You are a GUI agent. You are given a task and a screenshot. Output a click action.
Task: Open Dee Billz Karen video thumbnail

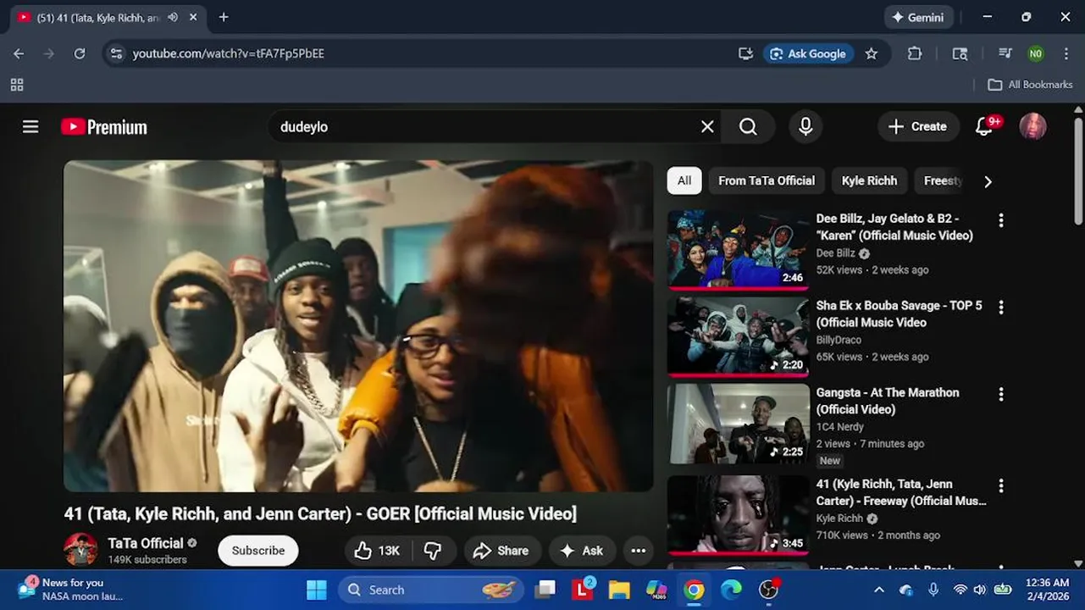tap(739, 250)
